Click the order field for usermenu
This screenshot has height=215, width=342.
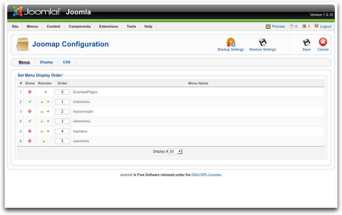coord(62,141)
